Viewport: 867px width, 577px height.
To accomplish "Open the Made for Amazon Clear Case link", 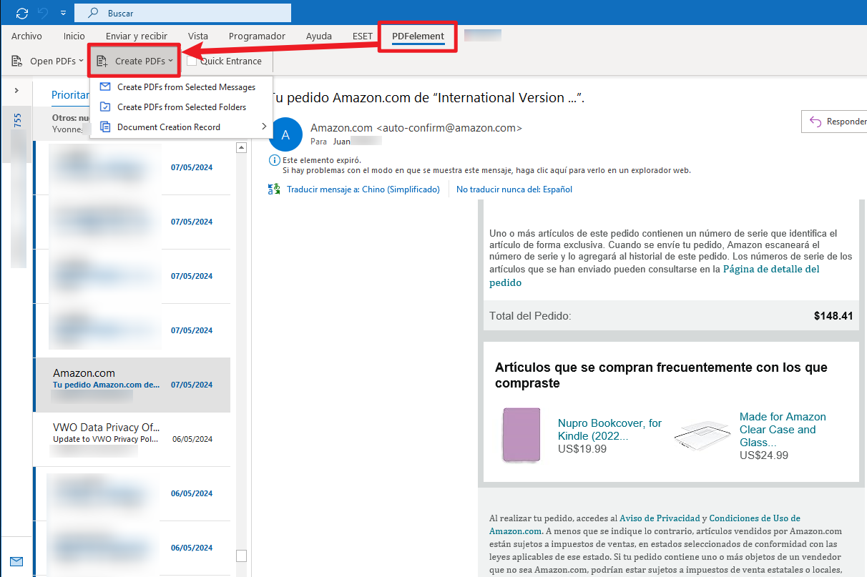I will [783, 430].
